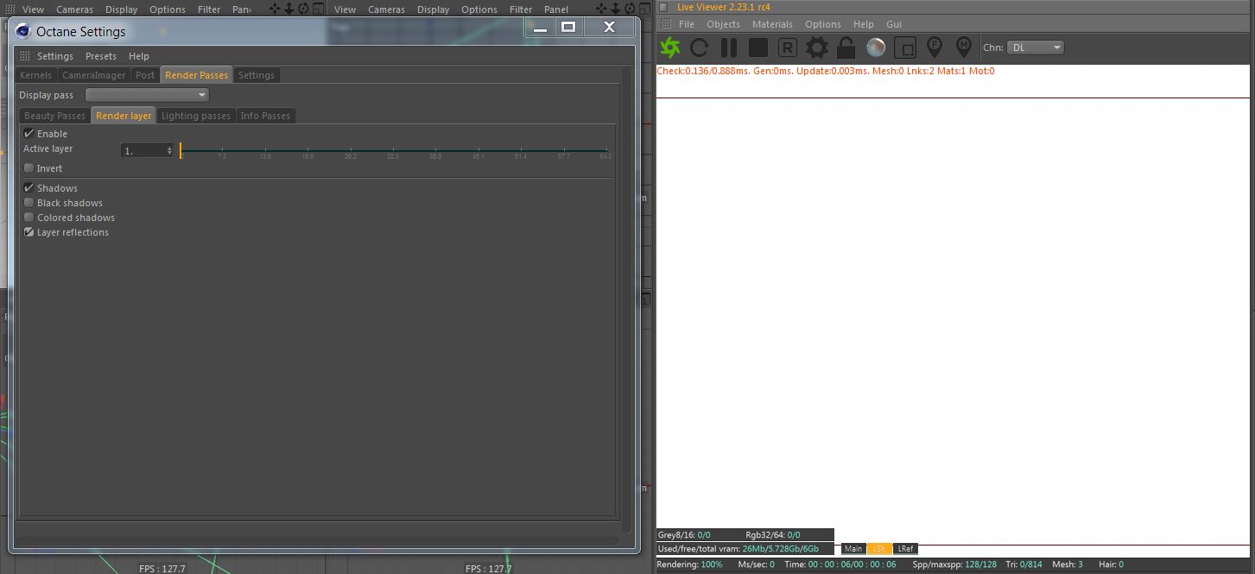Toggle the Shadows checkbox
The width and height of the screenshot is (1255, 574).
click(29, 188)
